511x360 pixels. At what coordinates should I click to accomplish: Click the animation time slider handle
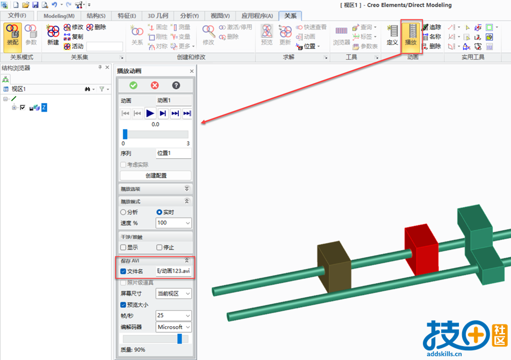[x=125, y=134]
